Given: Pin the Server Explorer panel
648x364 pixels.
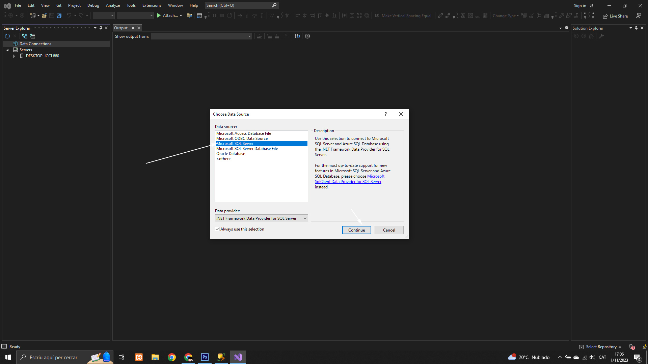Looking at the screenshot, I should (x=101, y=28).
